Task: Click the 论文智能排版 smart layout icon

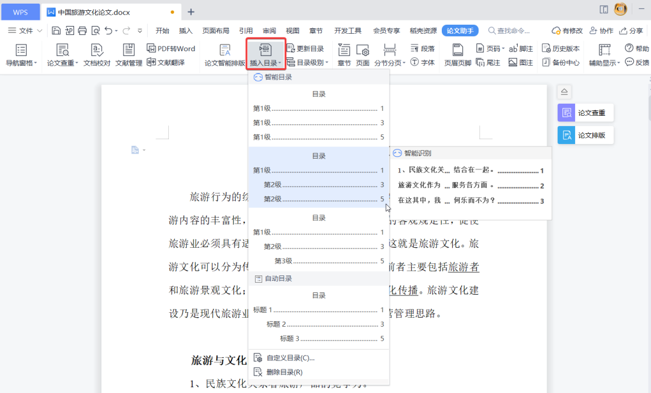Action: pyautogui.click(x=225, y=54)
